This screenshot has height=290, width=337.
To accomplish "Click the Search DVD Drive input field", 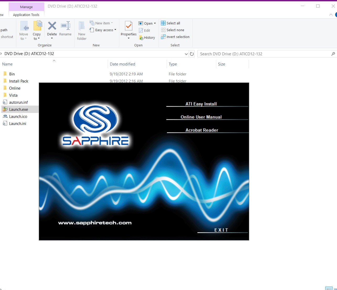I will click(265, 54).
